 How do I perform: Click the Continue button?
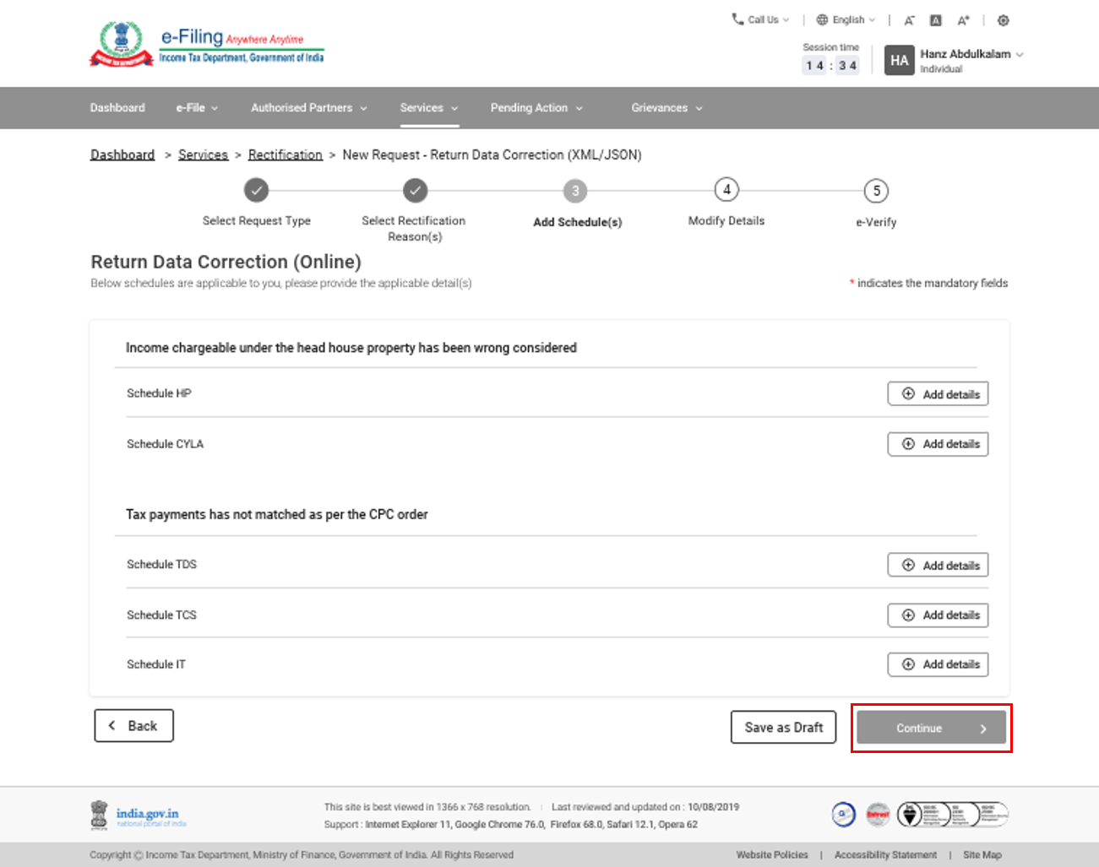931,728
